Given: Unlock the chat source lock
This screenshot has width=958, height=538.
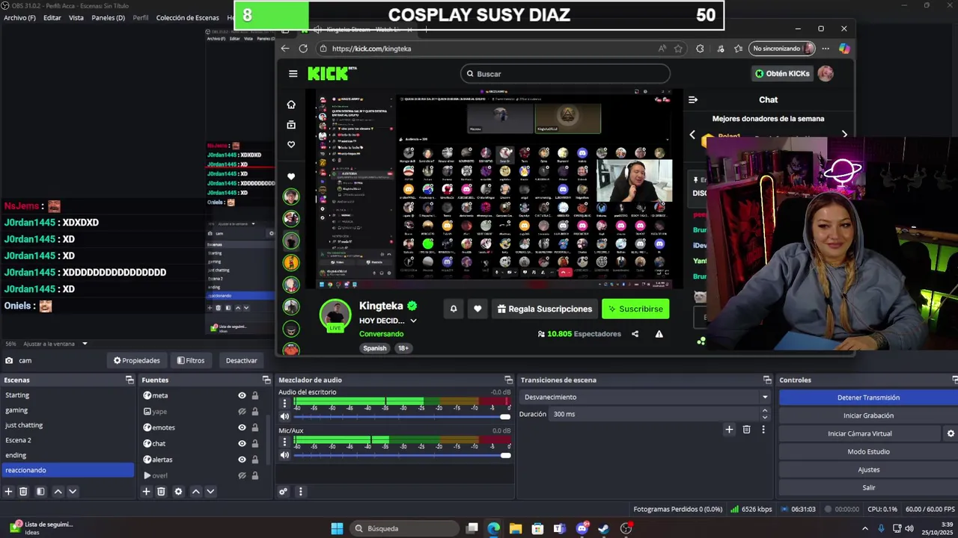Looking at the screenshot, I should 255,443.
